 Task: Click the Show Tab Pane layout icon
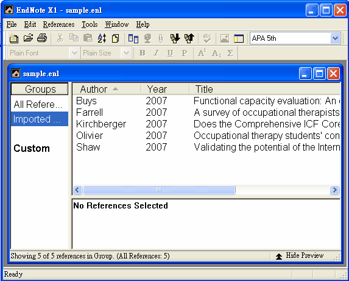[x=239, y=38]
